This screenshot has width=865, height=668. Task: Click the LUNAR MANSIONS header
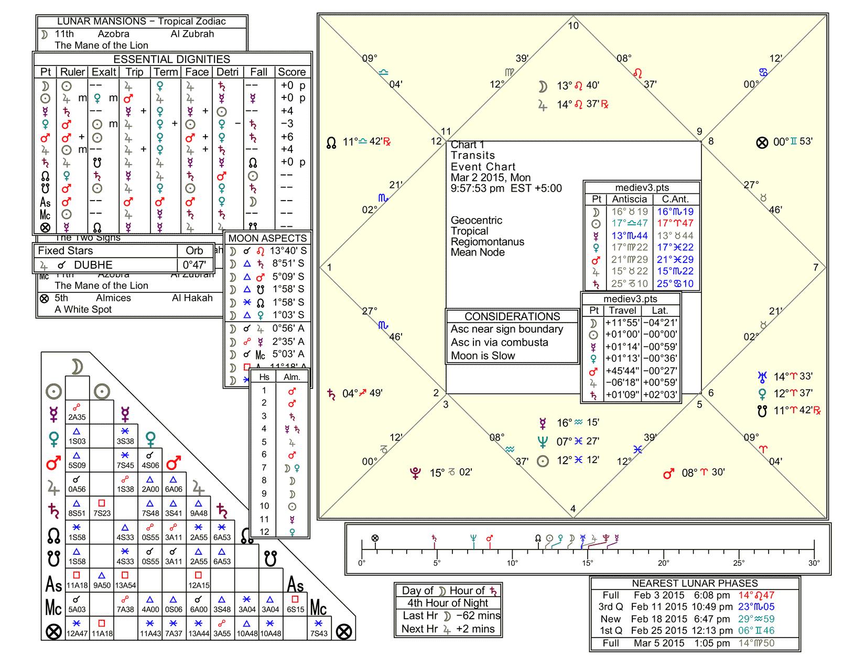143,21
